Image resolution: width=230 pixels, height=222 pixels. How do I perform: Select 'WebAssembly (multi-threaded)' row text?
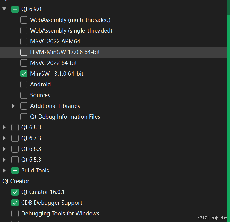pyautogui.click(x=70, y=20)
